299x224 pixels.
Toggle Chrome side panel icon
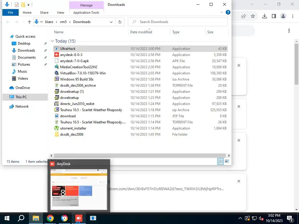pos(274,16)
